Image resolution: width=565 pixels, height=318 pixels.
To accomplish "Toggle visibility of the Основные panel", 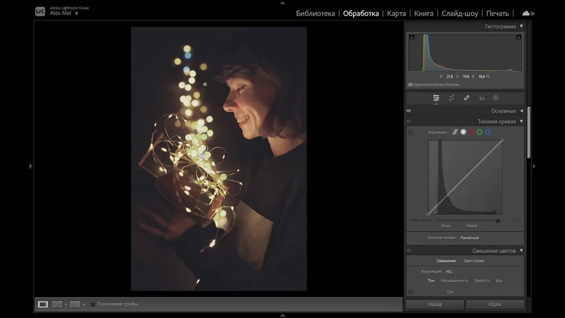I will pyautogui.click(x=409, y=110).
